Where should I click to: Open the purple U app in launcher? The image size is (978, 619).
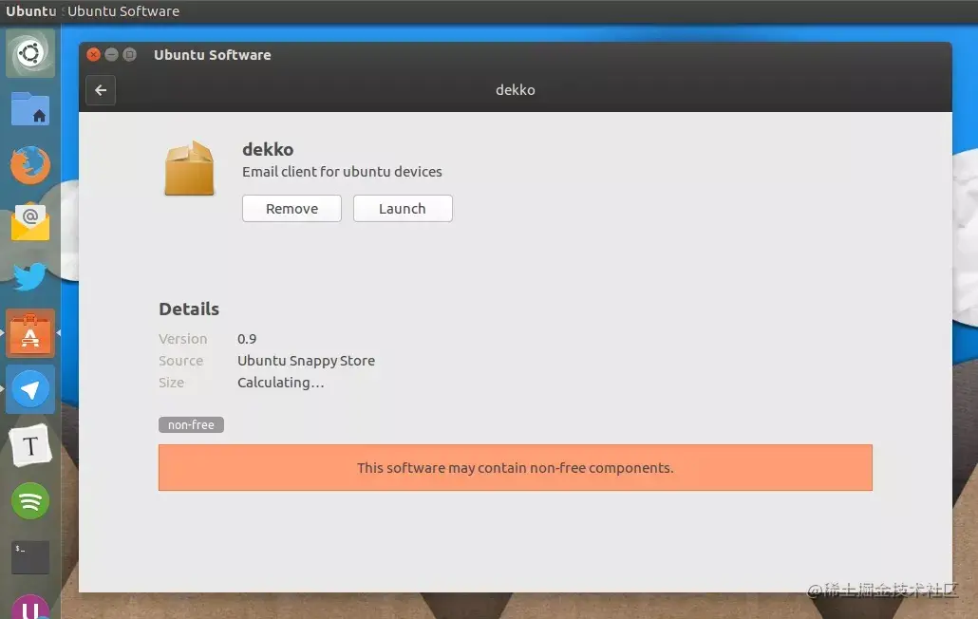(x=30, y=607)
